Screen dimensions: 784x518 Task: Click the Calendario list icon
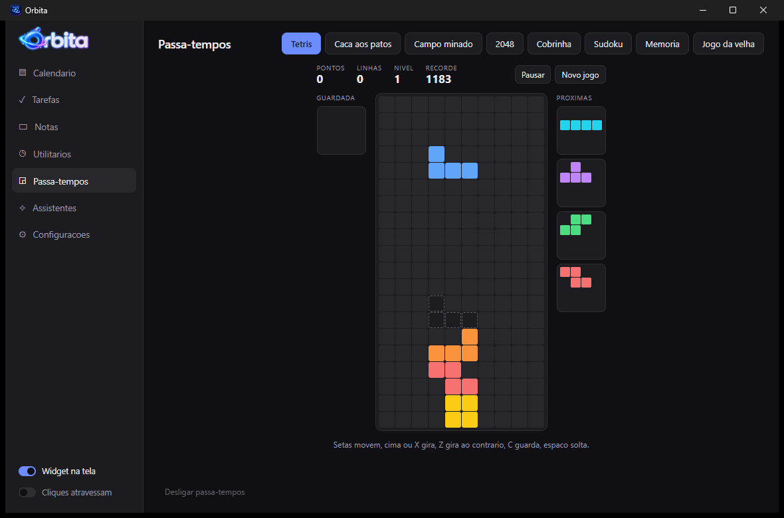(23, 73)
